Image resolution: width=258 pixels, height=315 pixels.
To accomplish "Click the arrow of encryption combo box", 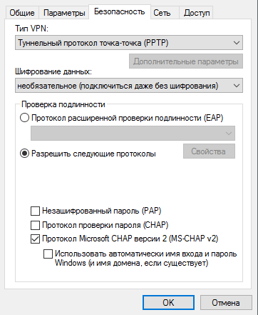I will [x=237, y=86].
